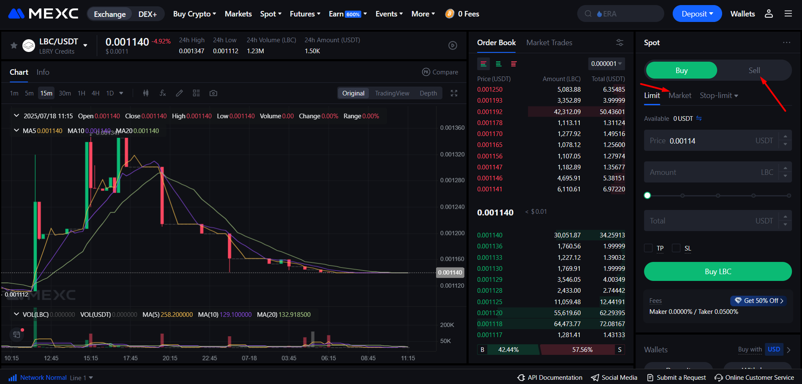Open the Markets menu item
This screenshot has width=802, height=384.
(x=238, y=14)
